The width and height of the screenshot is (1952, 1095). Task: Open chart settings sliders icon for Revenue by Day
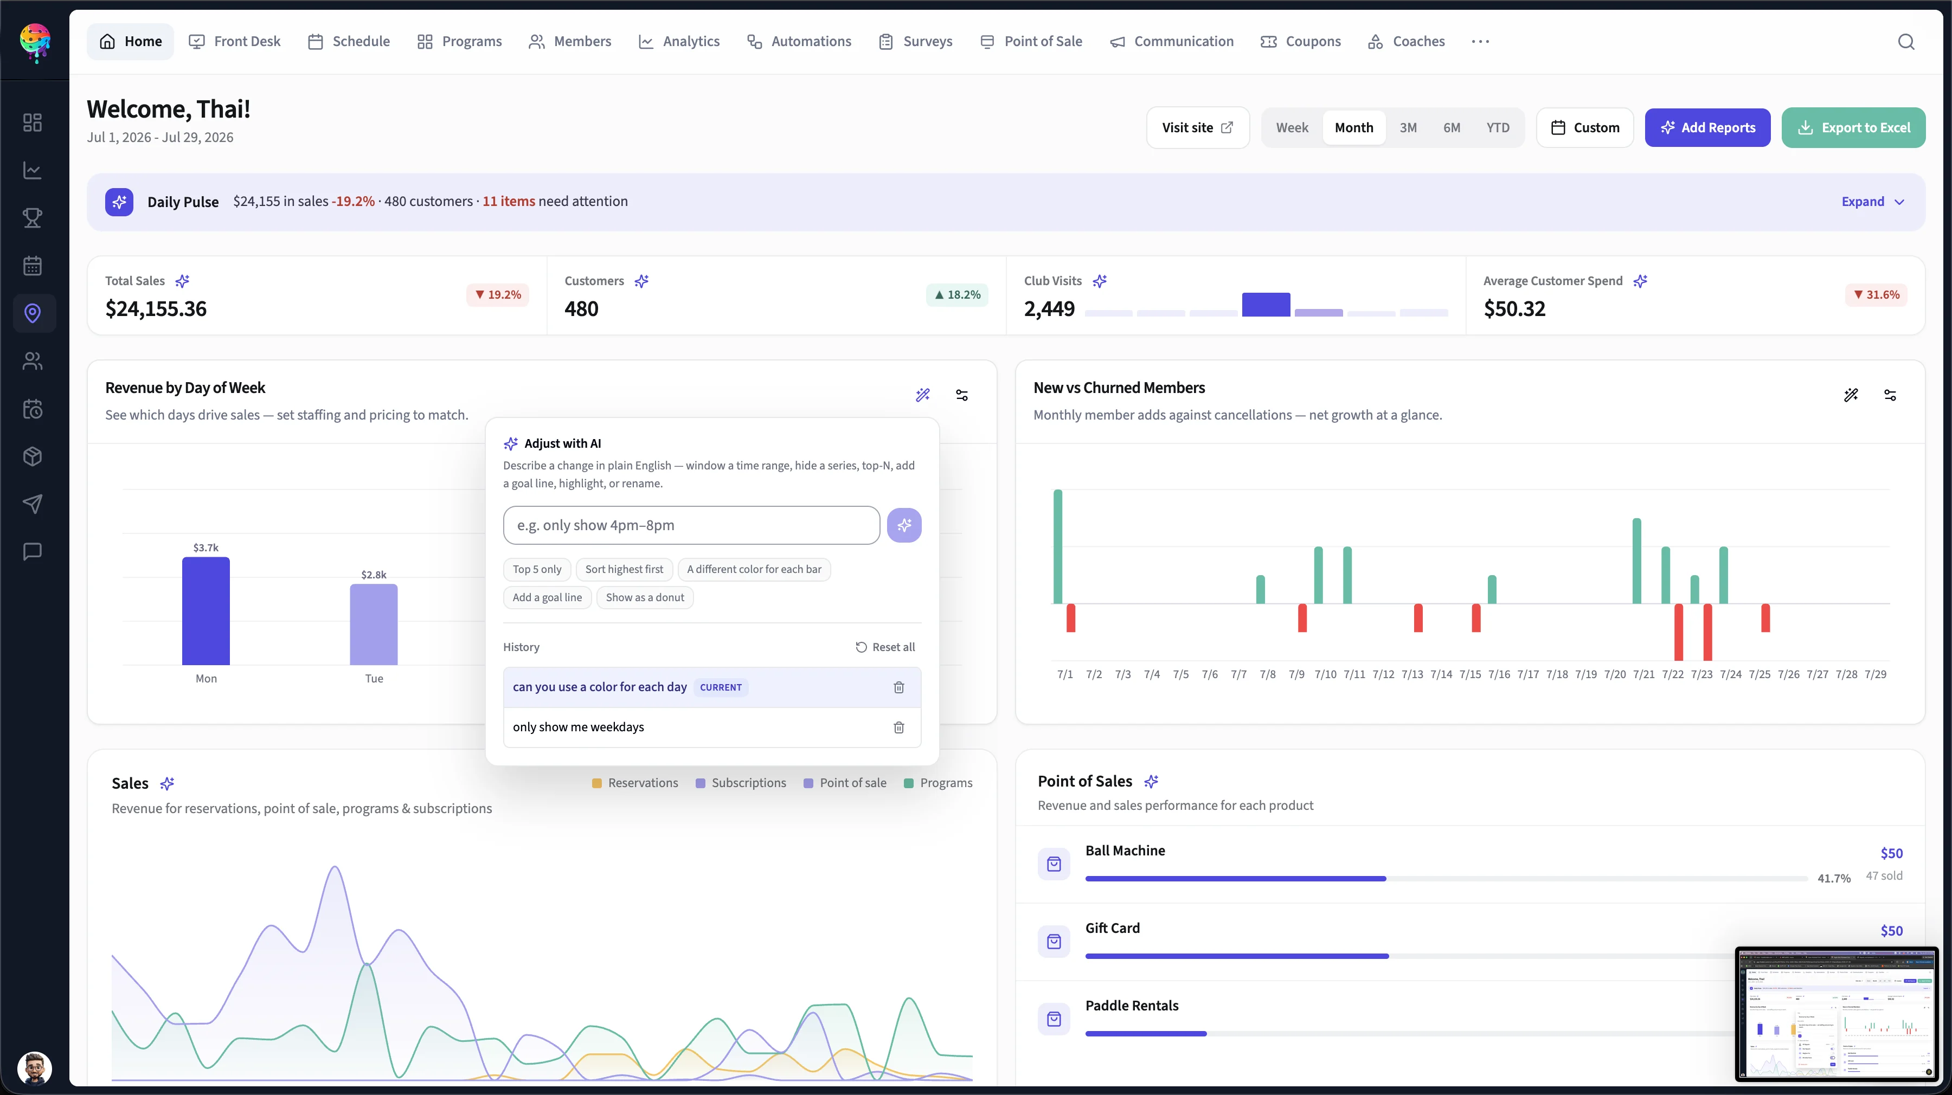tap(961, 395)
